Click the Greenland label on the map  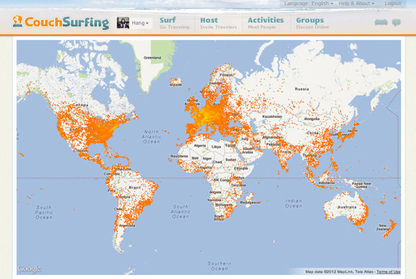tap(152, 58)
